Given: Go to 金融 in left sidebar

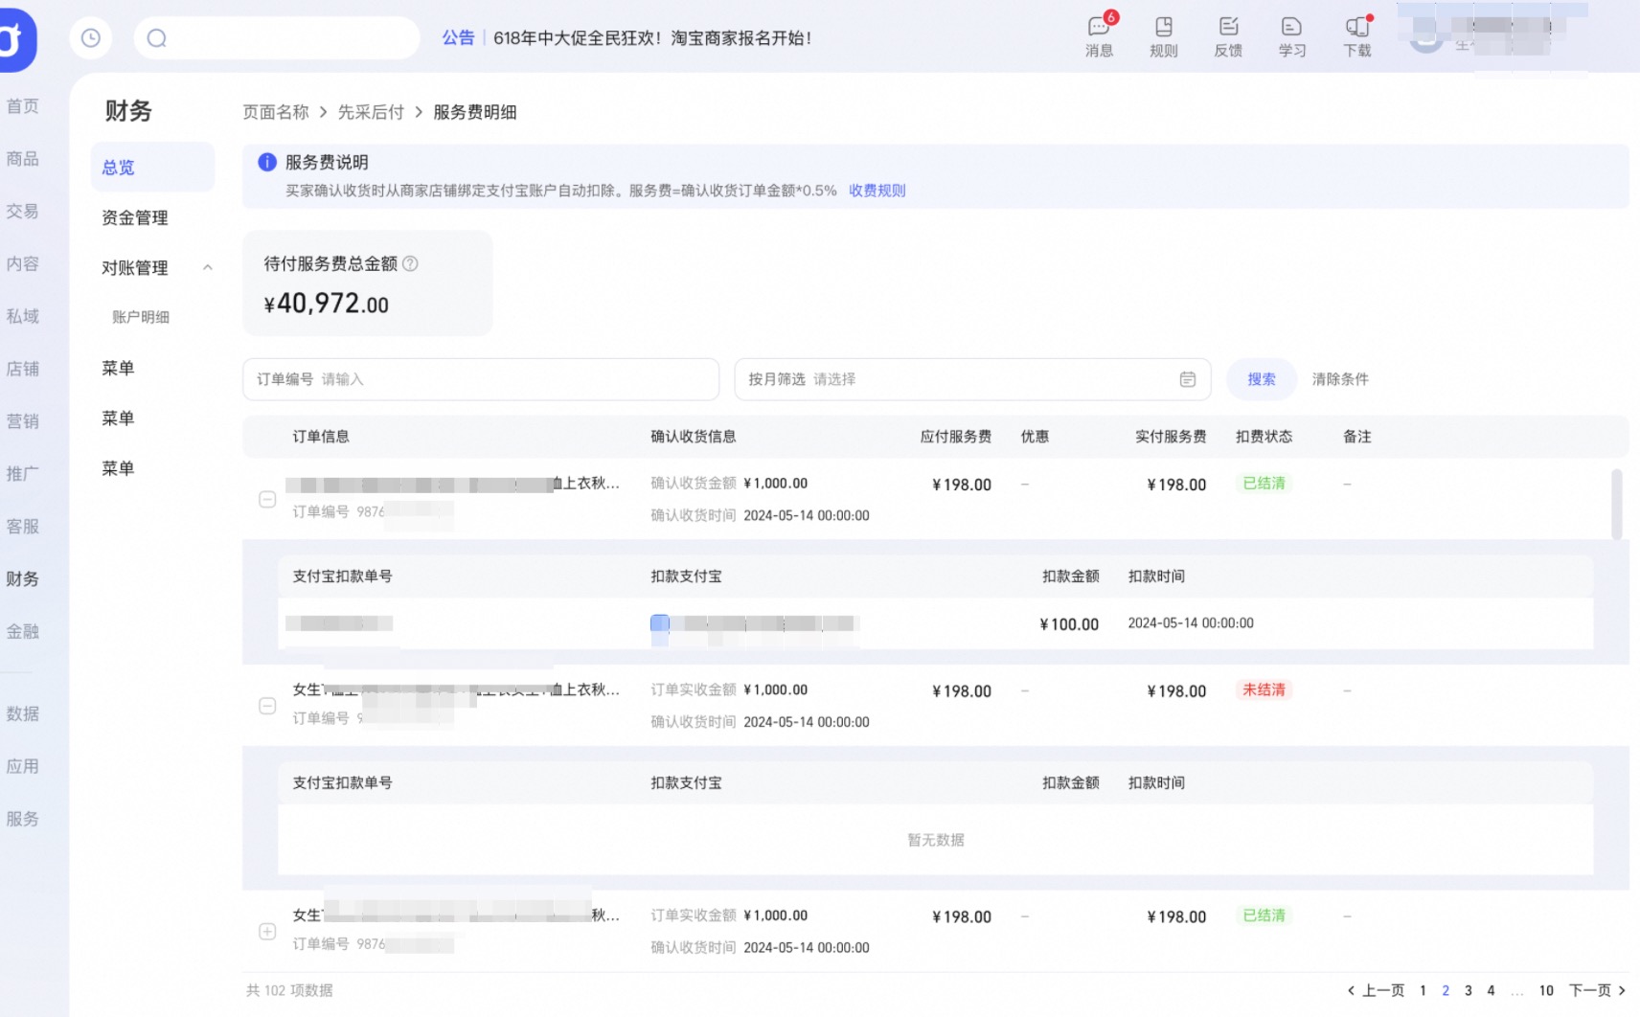Looking at the screenshot, I should click(23, 631).
